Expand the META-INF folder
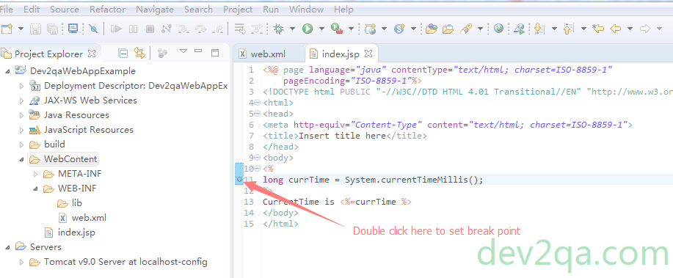This screenshot has height=278, width=673. point(36,174)
